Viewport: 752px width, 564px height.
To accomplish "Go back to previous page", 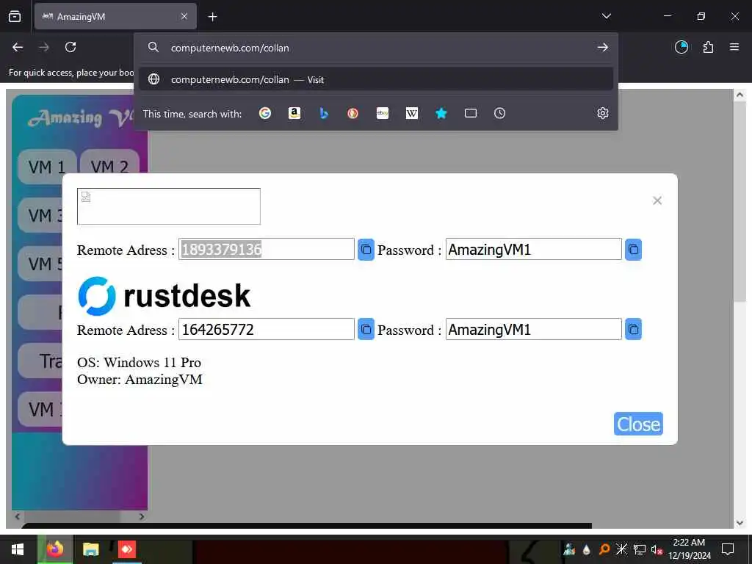I will (18, 47).
